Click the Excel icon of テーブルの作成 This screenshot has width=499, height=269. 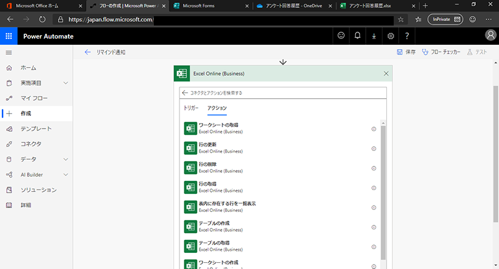tap(191, 227)
